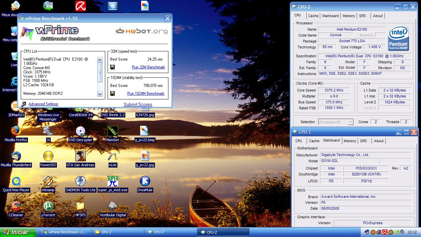Click save icon next to 1024M benchmark

pyautogui.click(x=112, y=93)
